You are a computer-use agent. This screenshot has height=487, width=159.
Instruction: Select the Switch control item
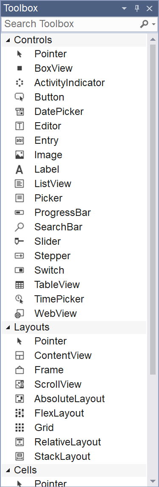[74, 270]
